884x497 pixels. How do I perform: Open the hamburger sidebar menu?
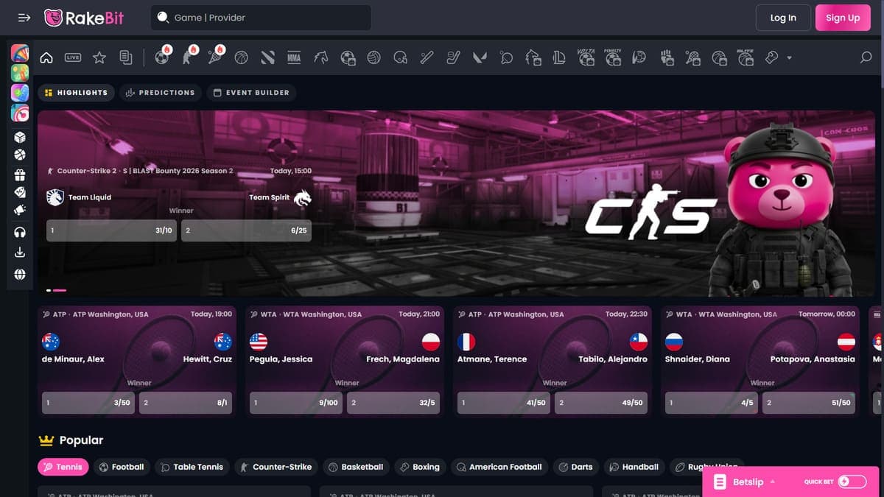pos(24,18)
